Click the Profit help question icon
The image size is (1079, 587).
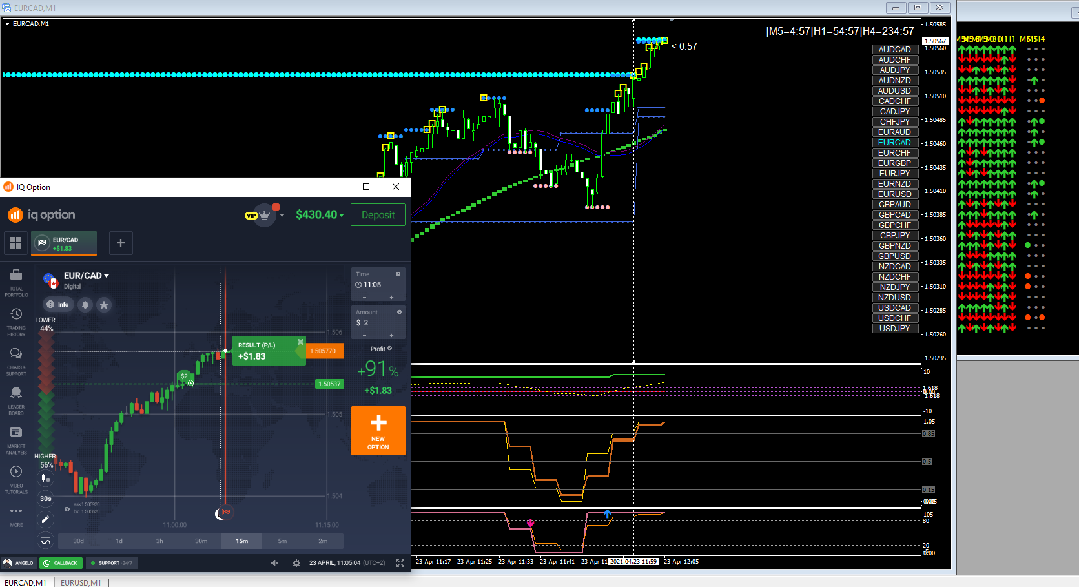[x=389, y=349]
